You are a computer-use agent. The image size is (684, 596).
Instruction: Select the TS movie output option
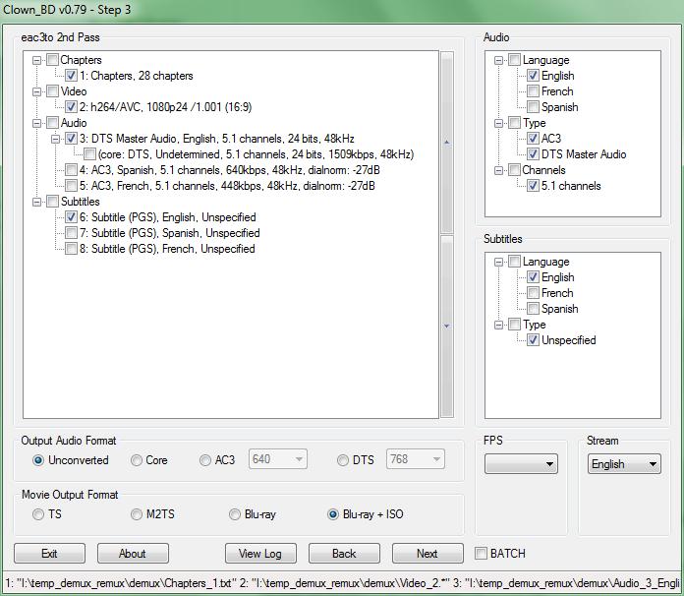point(38,514)
